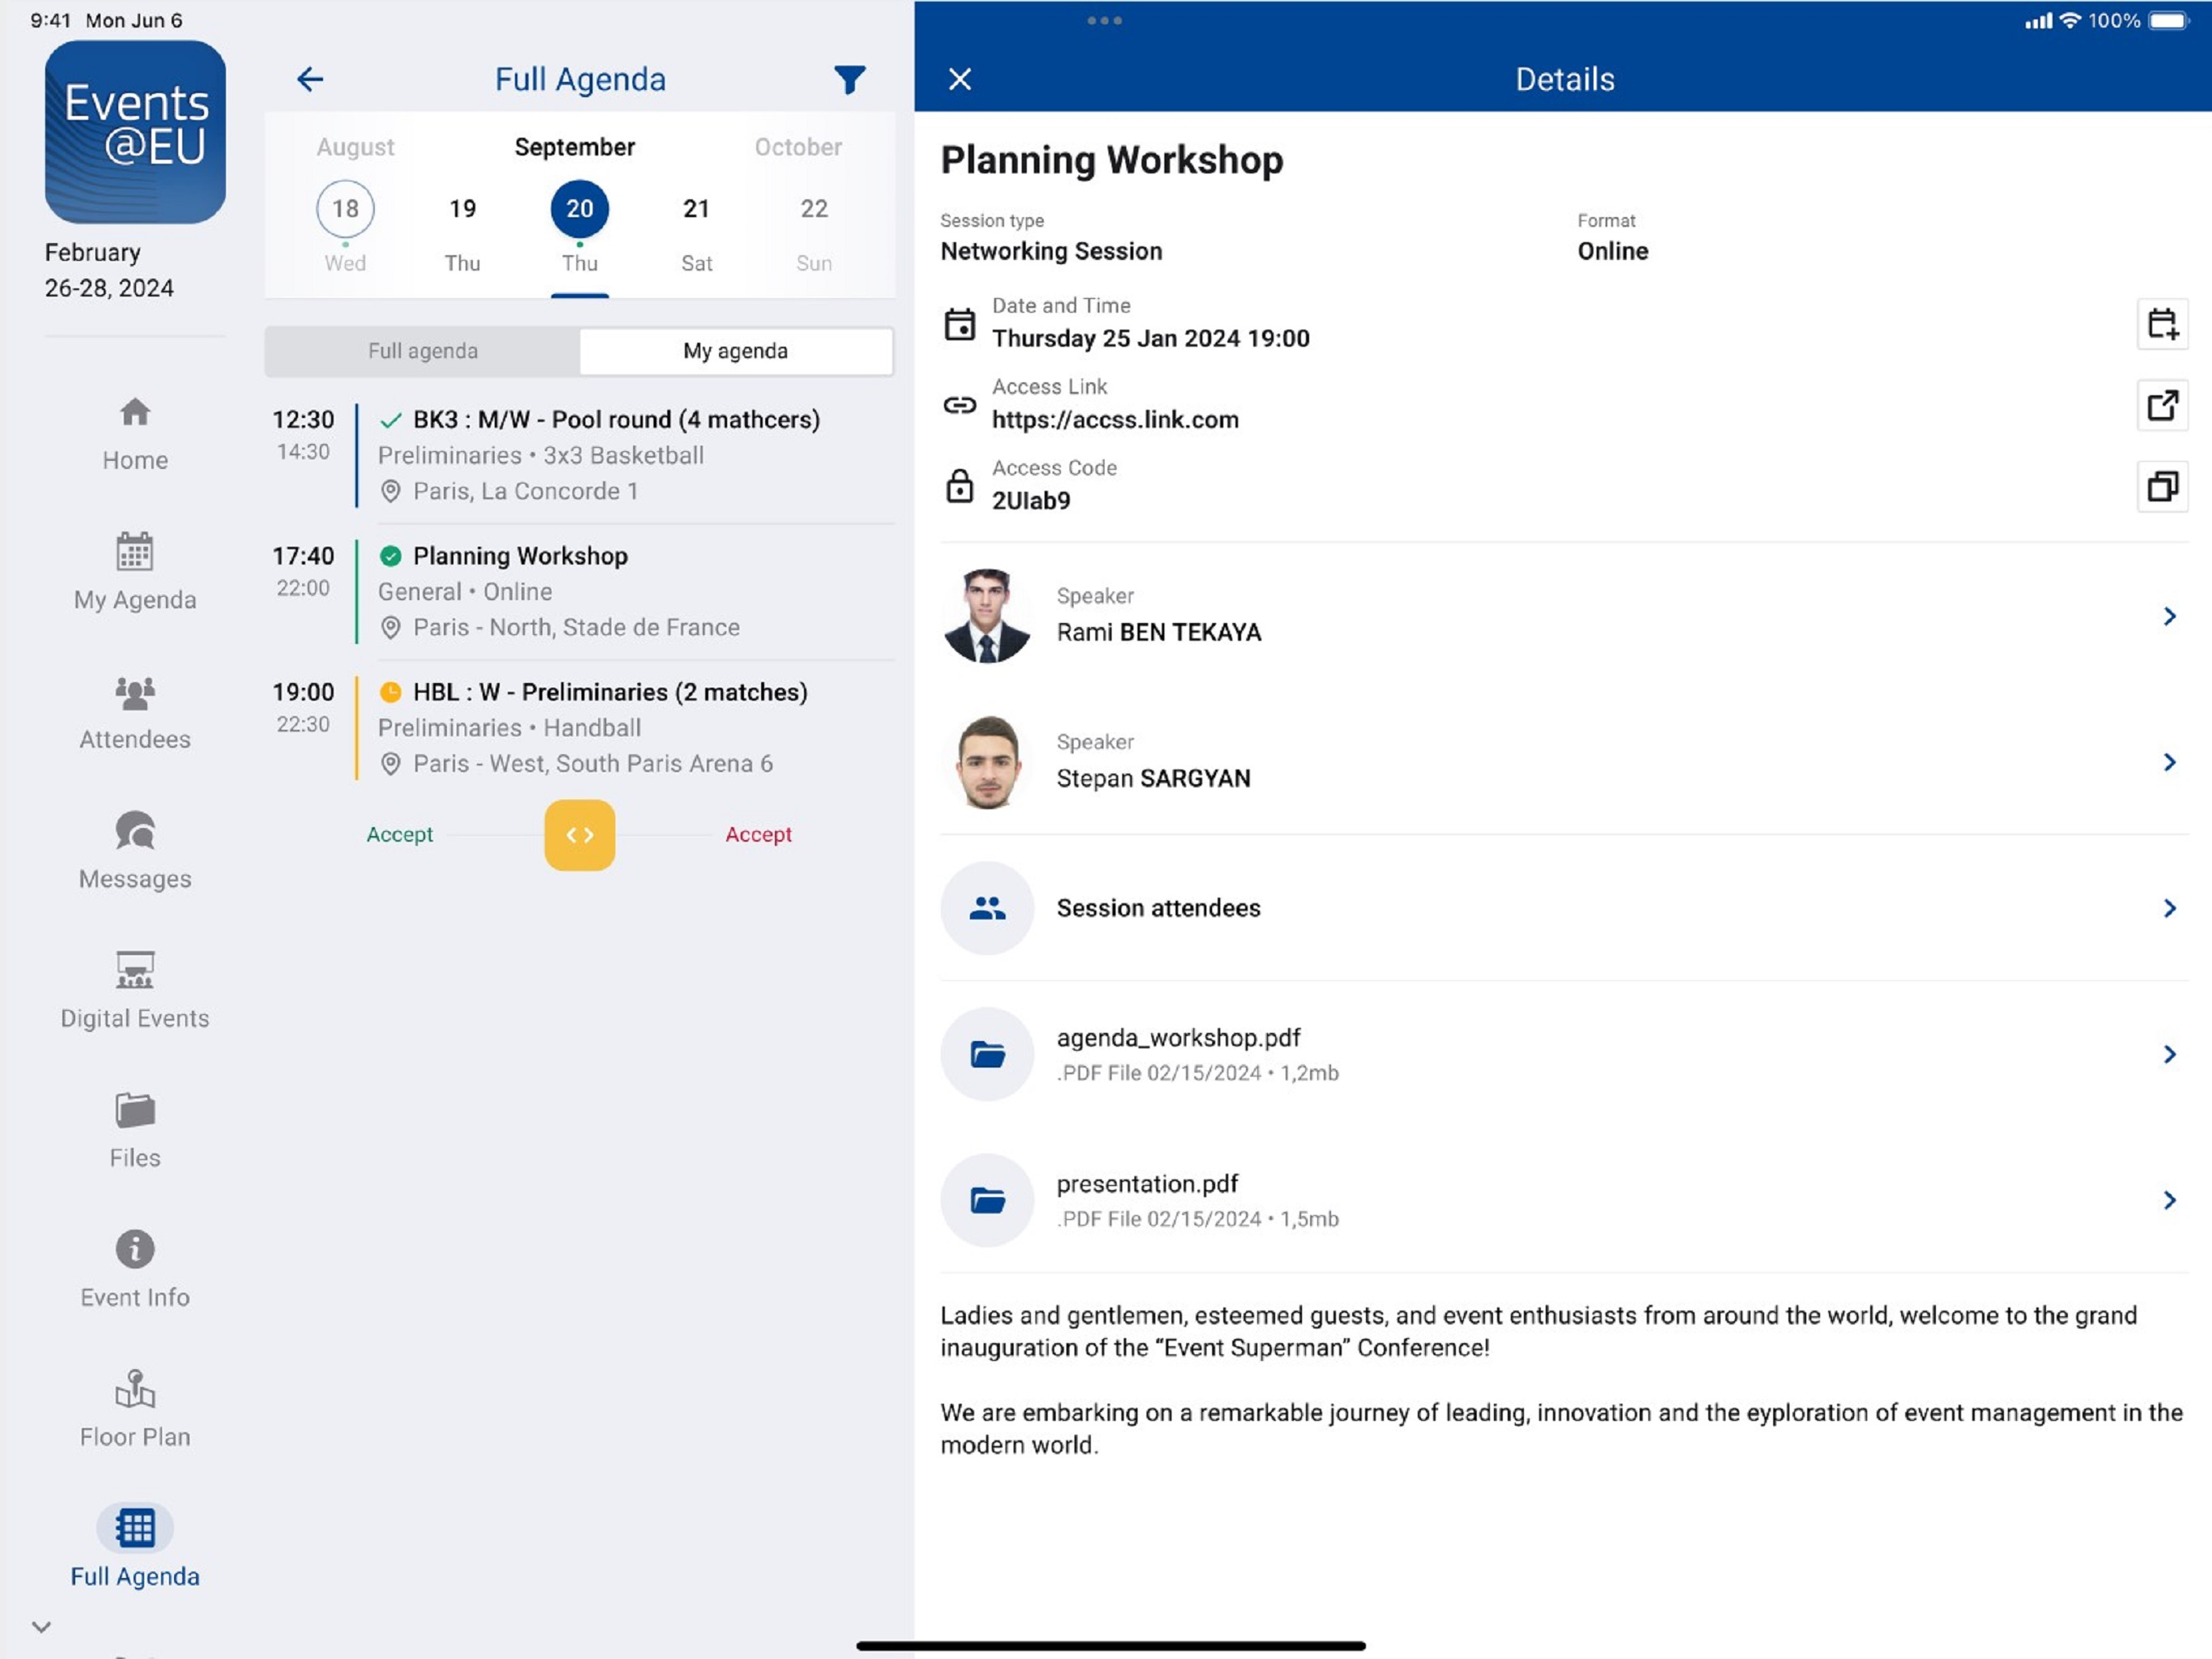The image size is (2212, 1659).
Task: Go to Messages in sidebar
Action: [135, 851]
